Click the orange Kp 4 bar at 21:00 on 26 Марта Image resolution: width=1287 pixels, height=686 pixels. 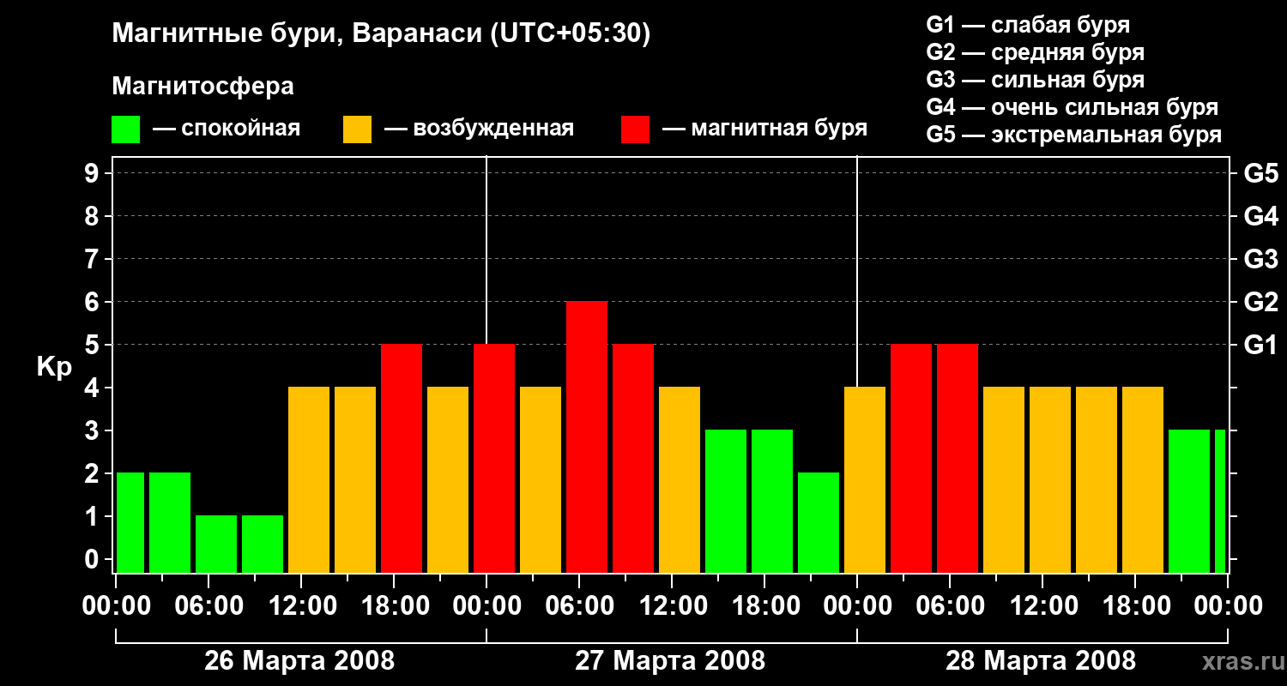[448, 480]
